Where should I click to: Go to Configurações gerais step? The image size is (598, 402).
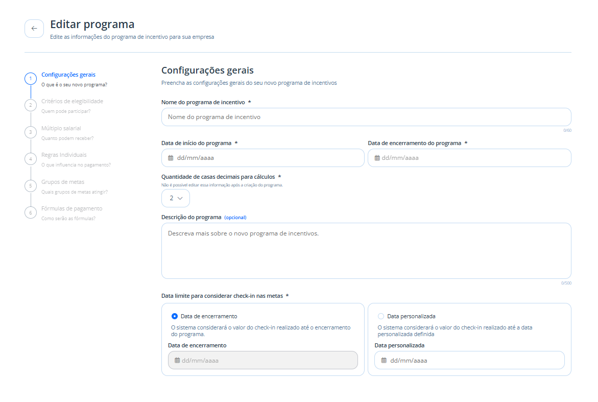[x=68, y=75]
